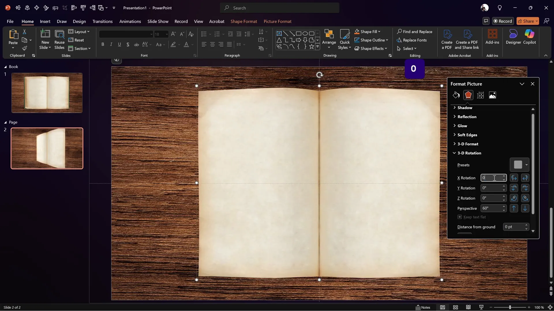Screen dimensions: 554x311
Task: Open the Picture Format tab
Action: 277,21
